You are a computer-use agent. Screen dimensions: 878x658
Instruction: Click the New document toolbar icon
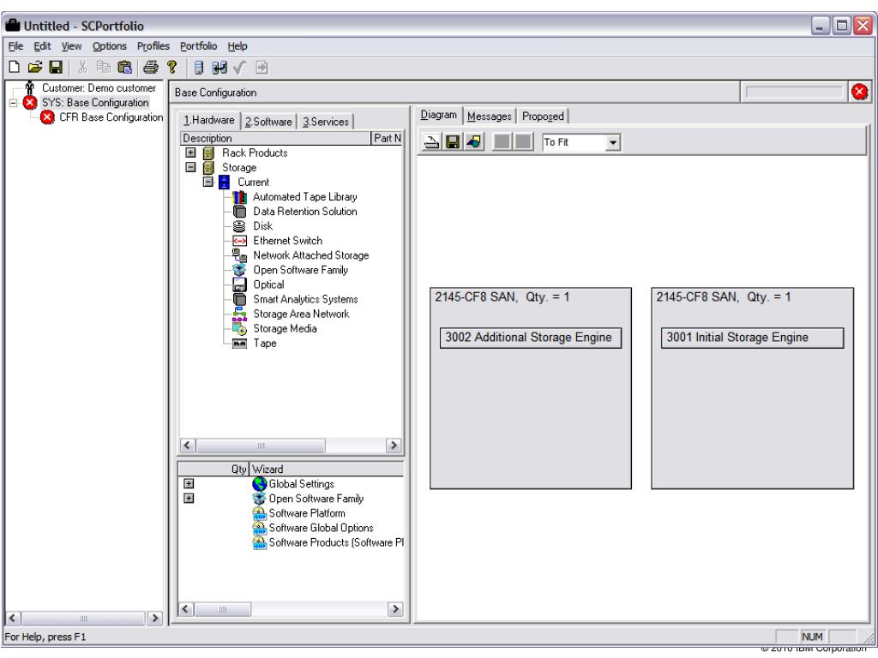click(x=15, y=68)
